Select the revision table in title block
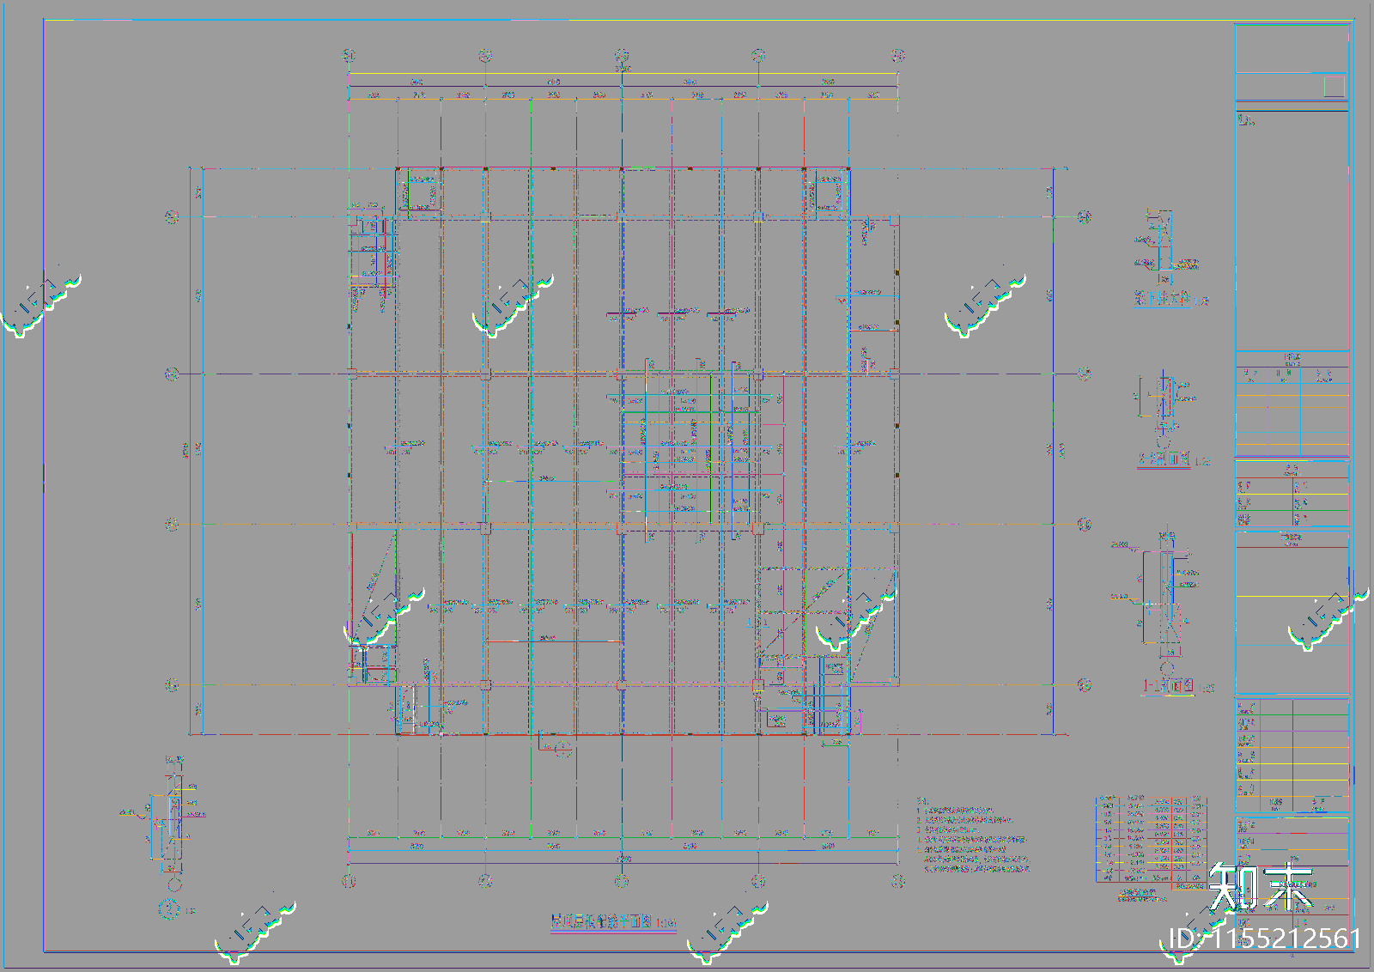The image size is (1374, 972). point(1292,404)
